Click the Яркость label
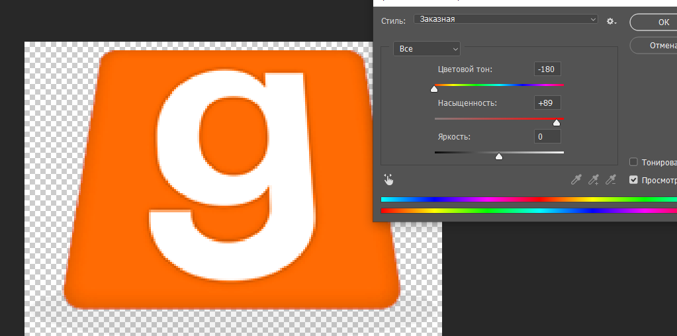The height and width of the screenshot is (336, 677). [x=454, y=137]
